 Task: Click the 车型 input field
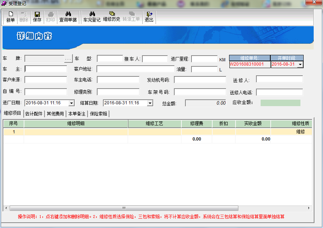pos(110,59)
